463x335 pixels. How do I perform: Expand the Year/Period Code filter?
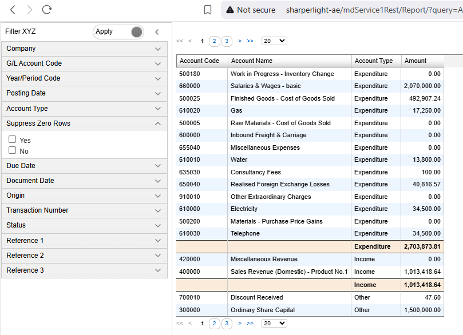tap(84, 78)
